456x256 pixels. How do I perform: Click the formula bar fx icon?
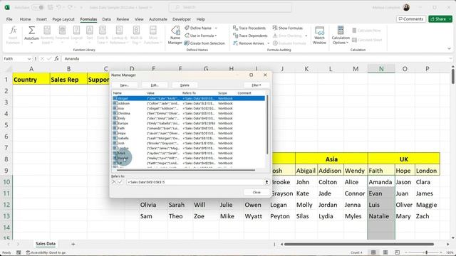coord(57,58)
